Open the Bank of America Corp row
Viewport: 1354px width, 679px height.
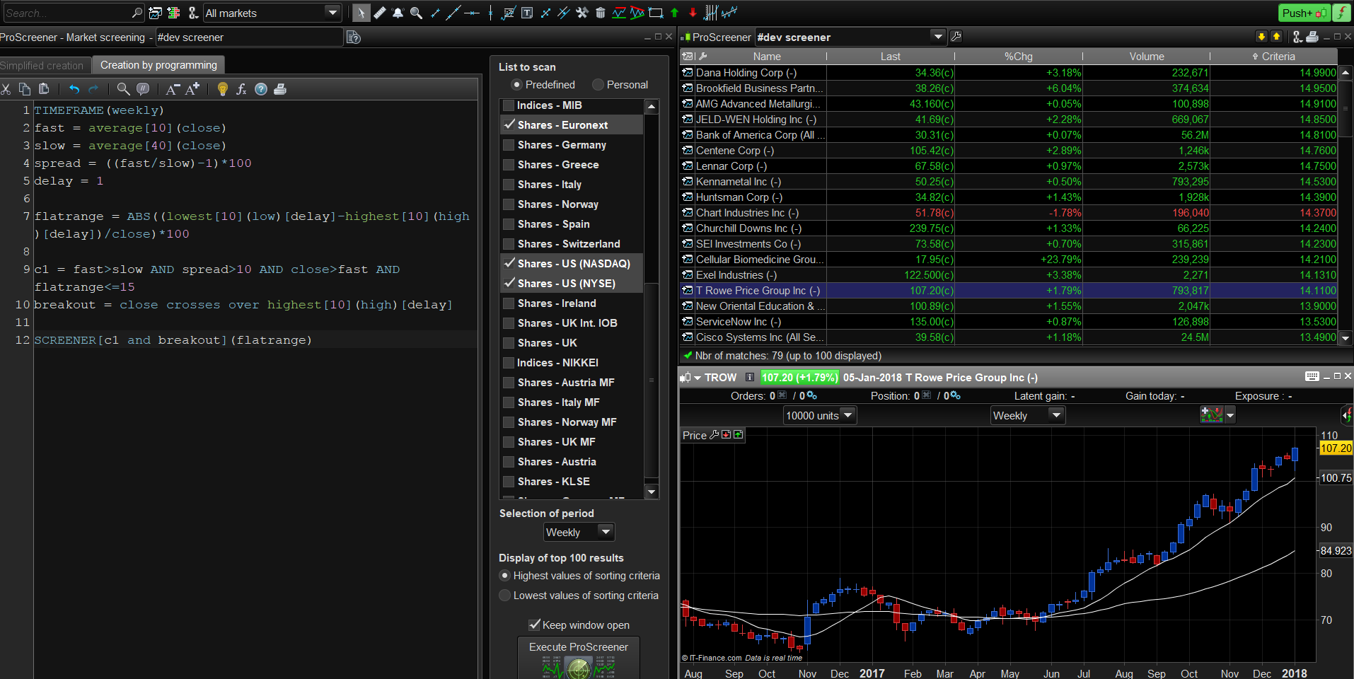click(x=1009, y=135)
